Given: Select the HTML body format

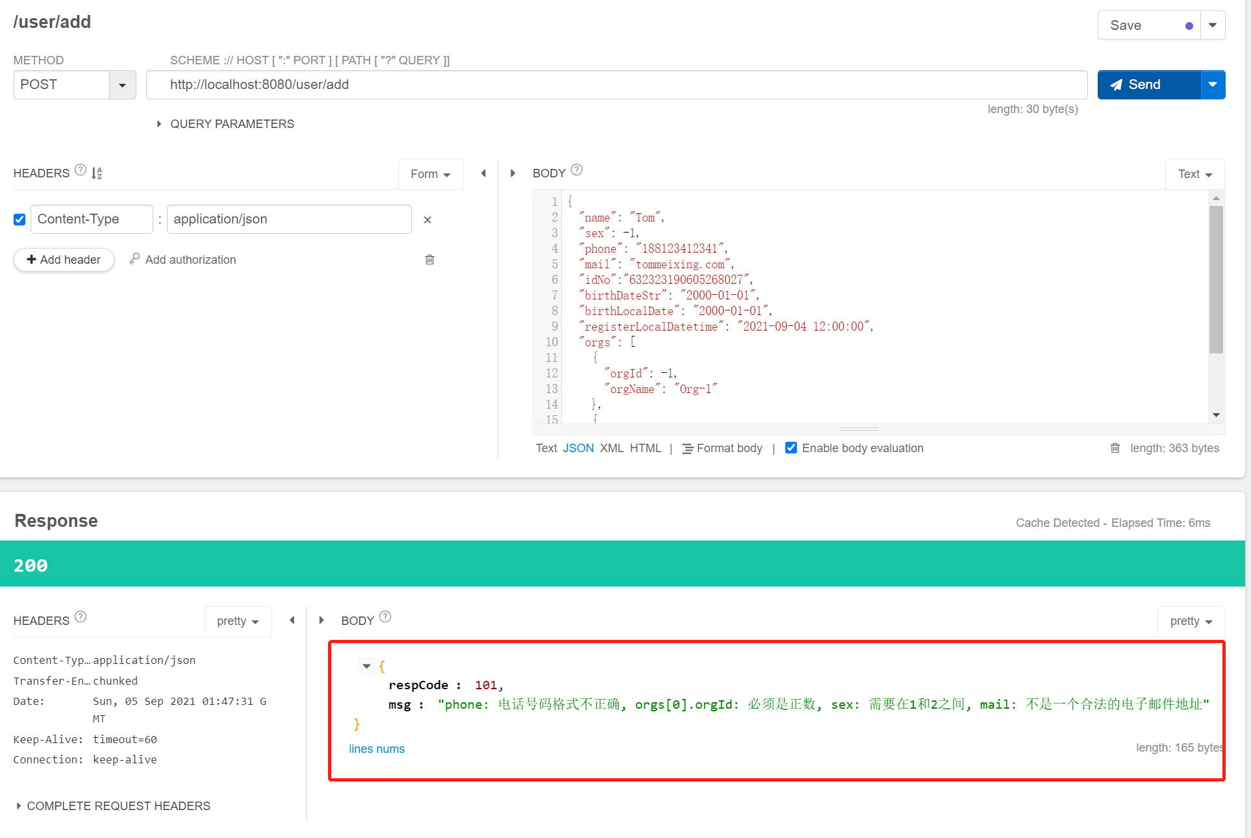Looking at the screenshot, I should point(645,448).
